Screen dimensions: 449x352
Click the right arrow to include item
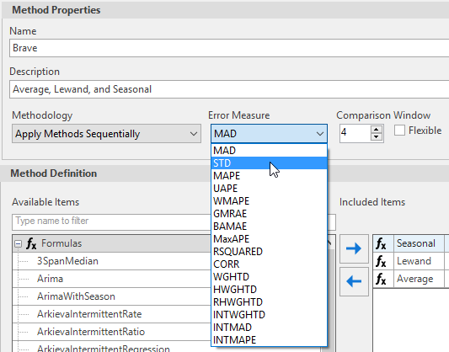pyautogui.click(x=354, y=248)
